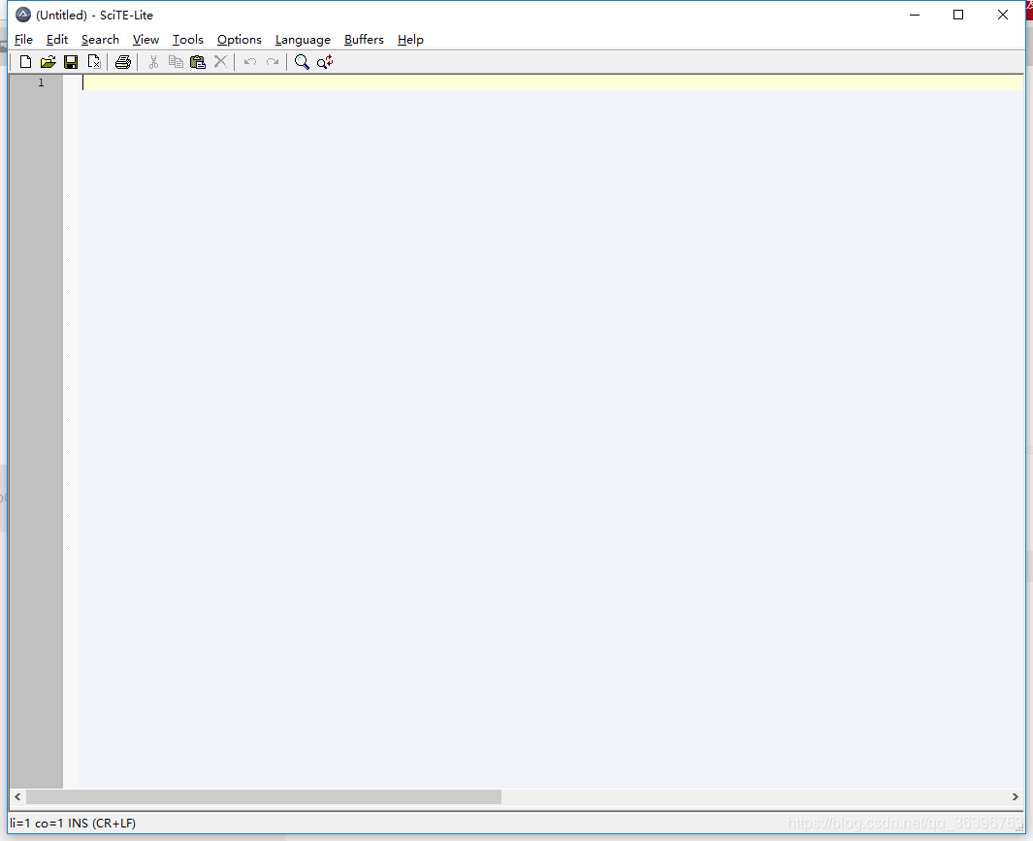The height and width of the screenshot is (841, 1033).
Task: Click the Replace toolbar icon
Action: click(x=325, y=62)
